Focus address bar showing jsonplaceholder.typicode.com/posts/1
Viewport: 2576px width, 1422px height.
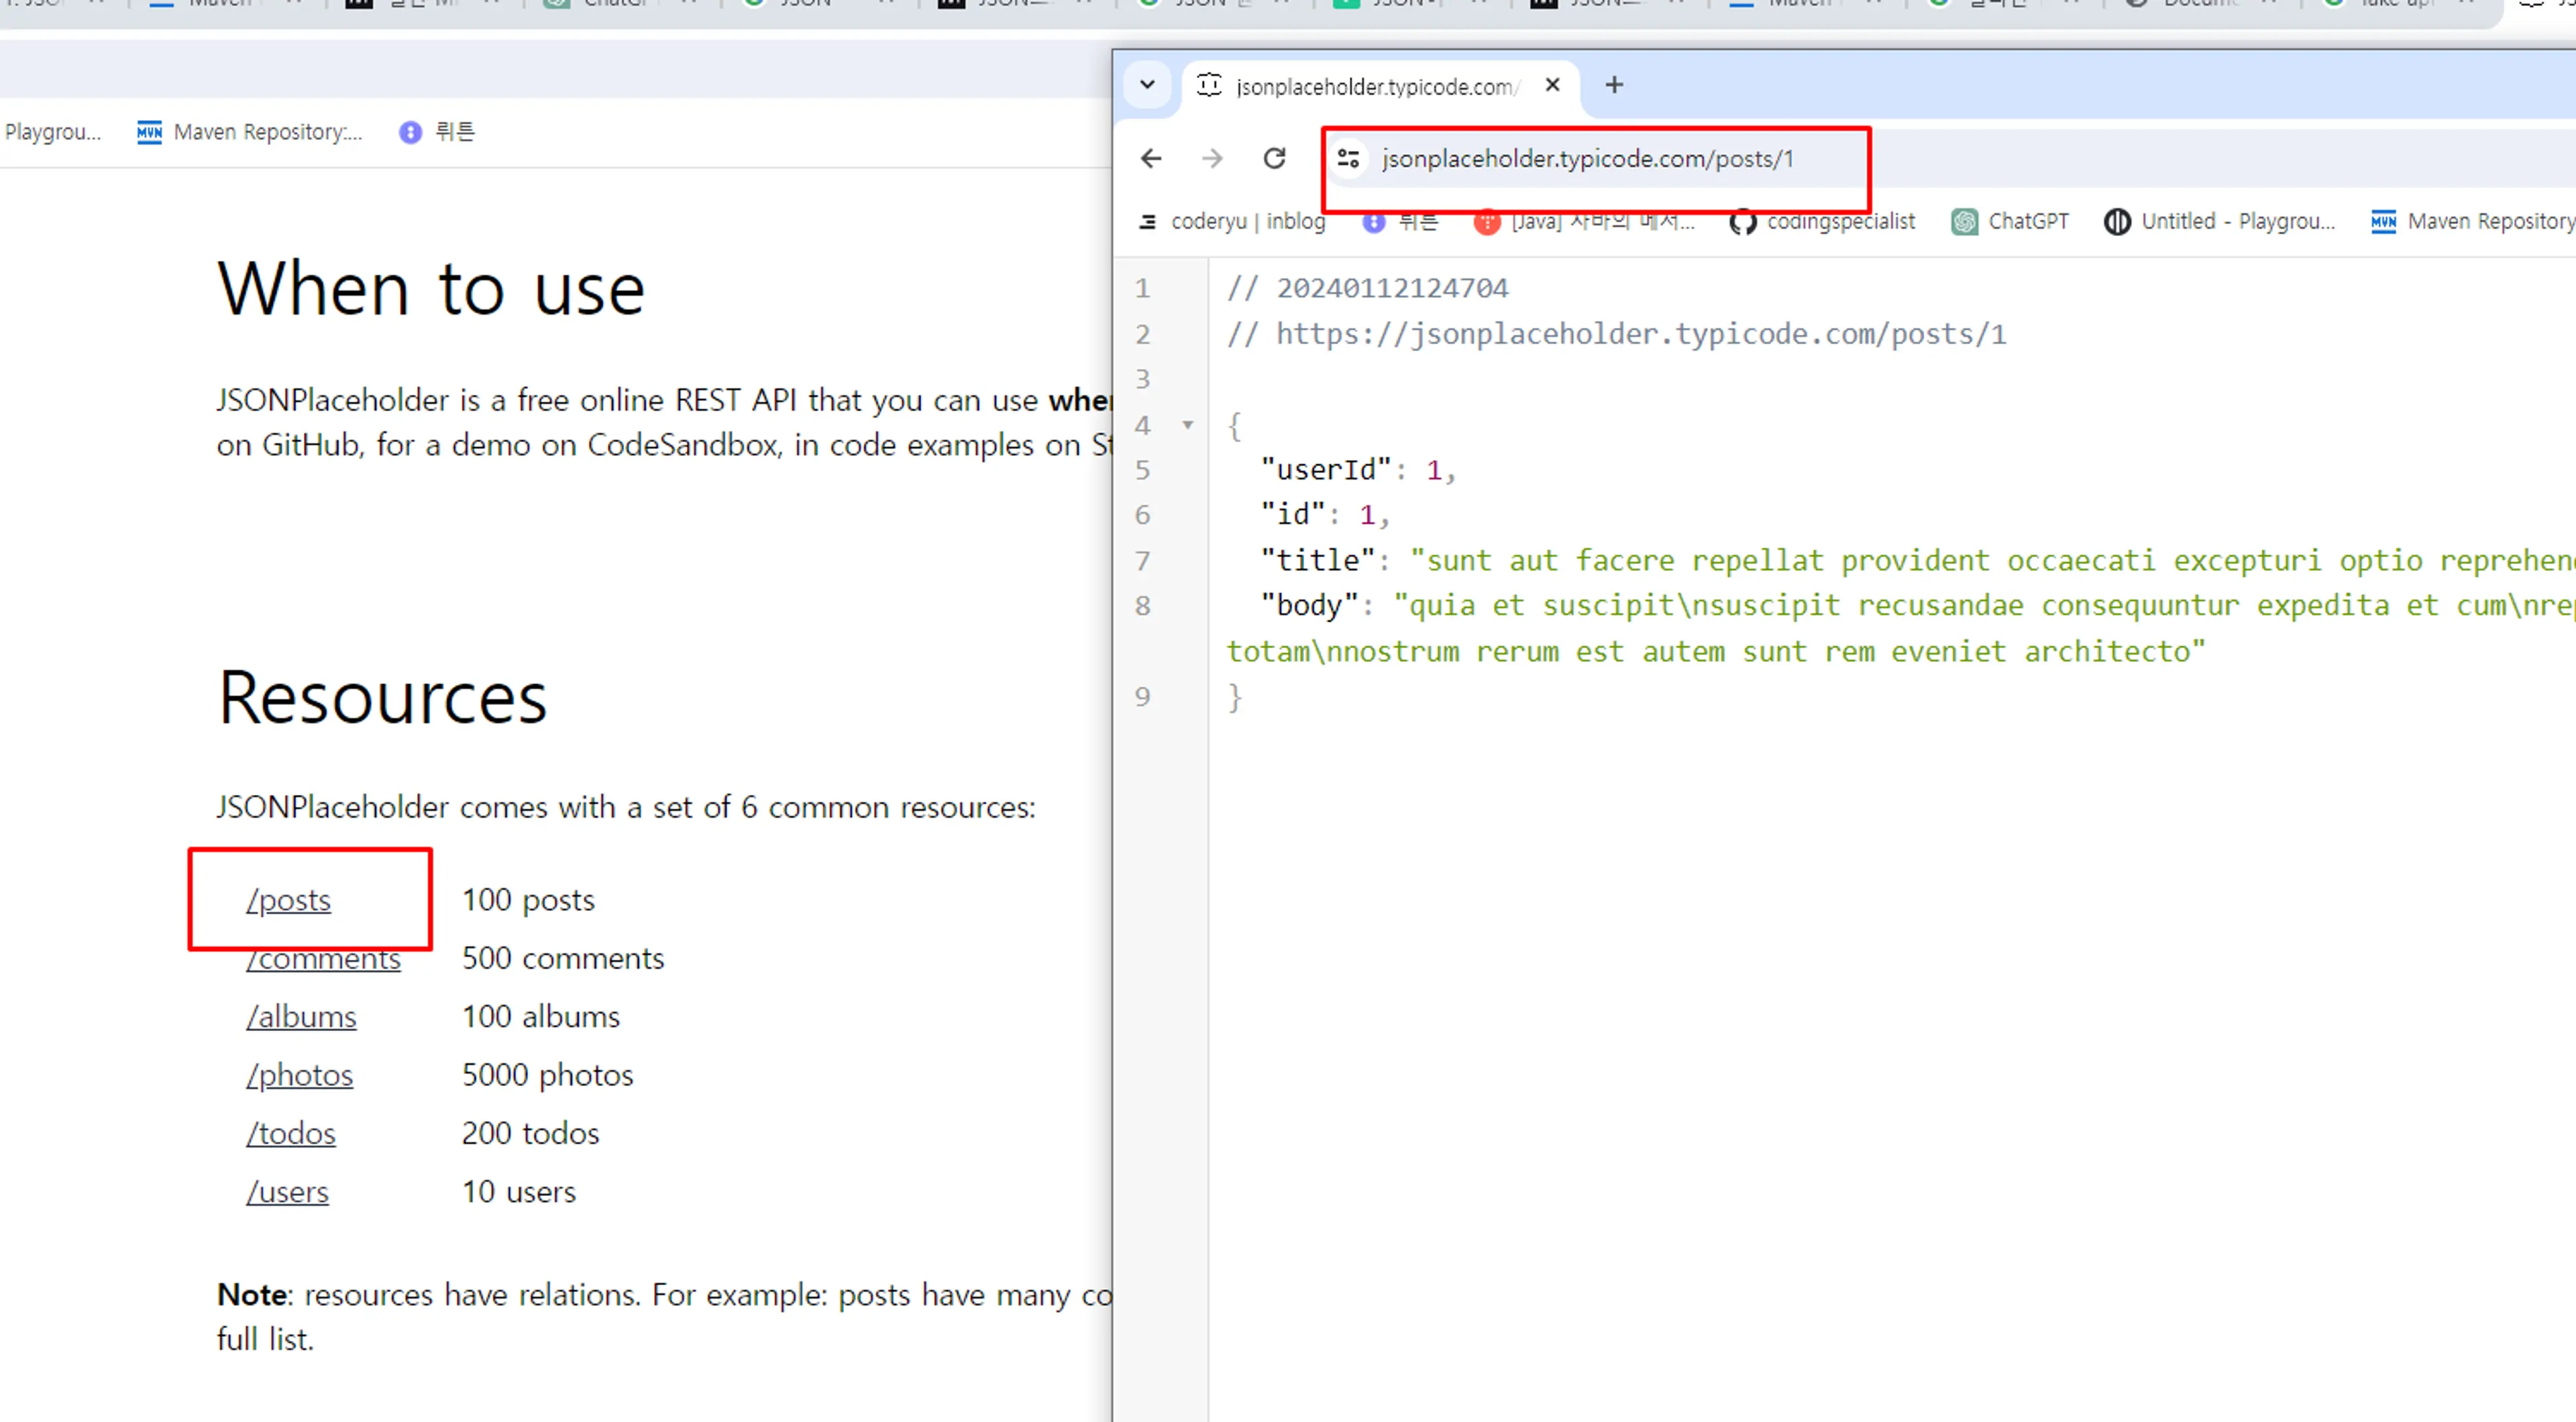pyautogui.click(x=1587, y=159)
